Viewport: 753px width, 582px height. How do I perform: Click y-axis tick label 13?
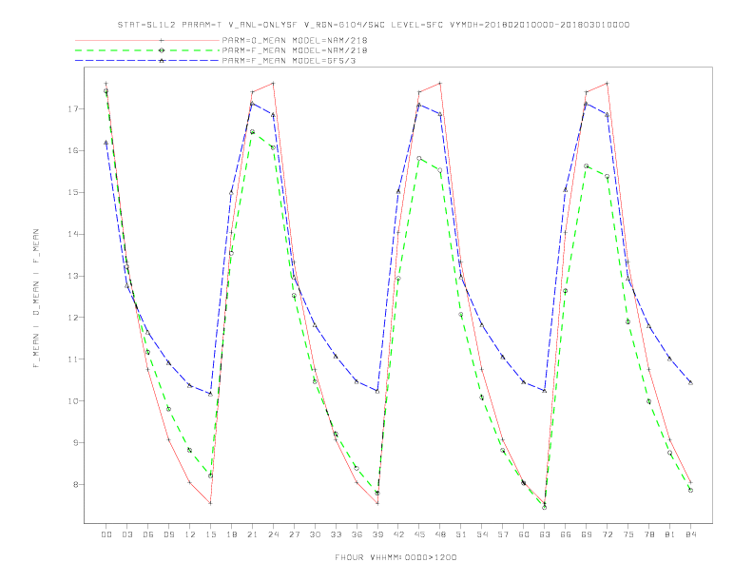[x=72, y=276]
